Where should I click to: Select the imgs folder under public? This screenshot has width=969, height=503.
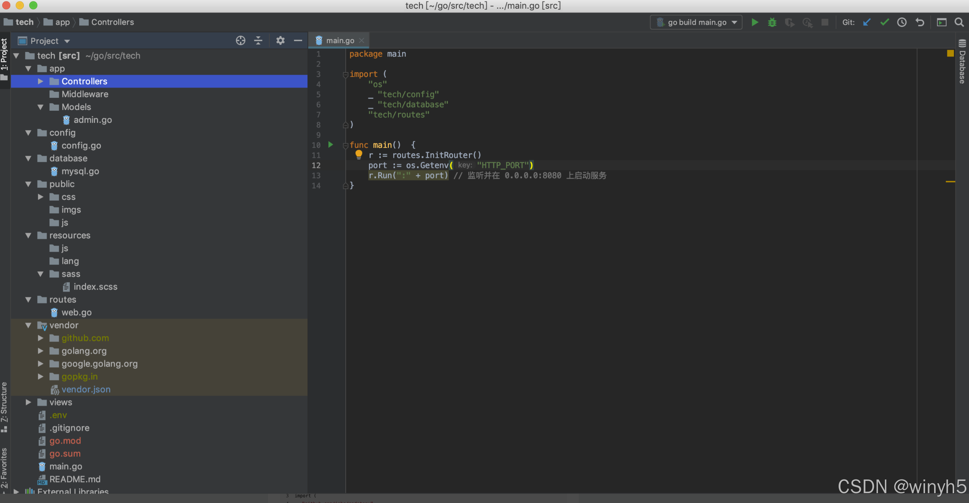[71, 210]
